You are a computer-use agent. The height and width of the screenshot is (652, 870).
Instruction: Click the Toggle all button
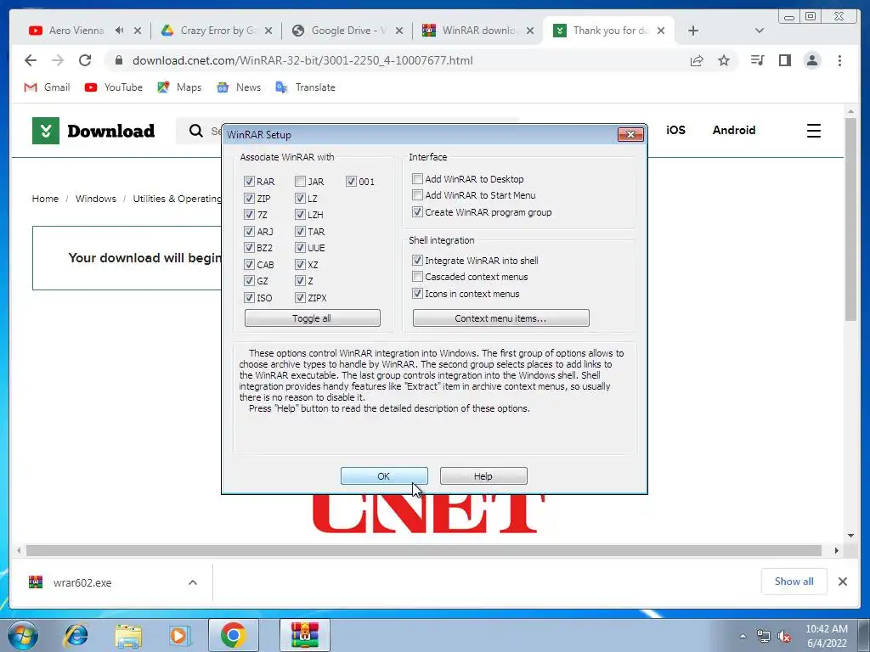[x=313, y=318]
